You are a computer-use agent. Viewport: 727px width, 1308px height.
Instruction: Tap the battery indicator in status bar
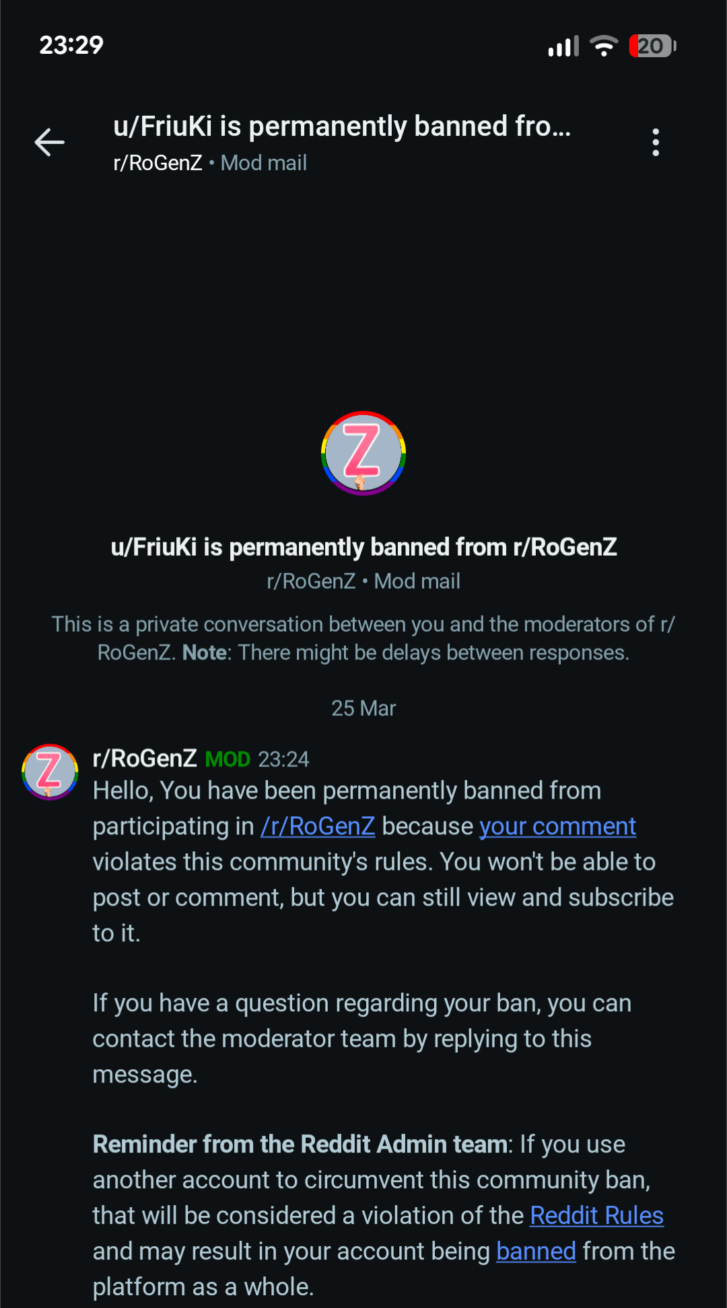(652, 46)
